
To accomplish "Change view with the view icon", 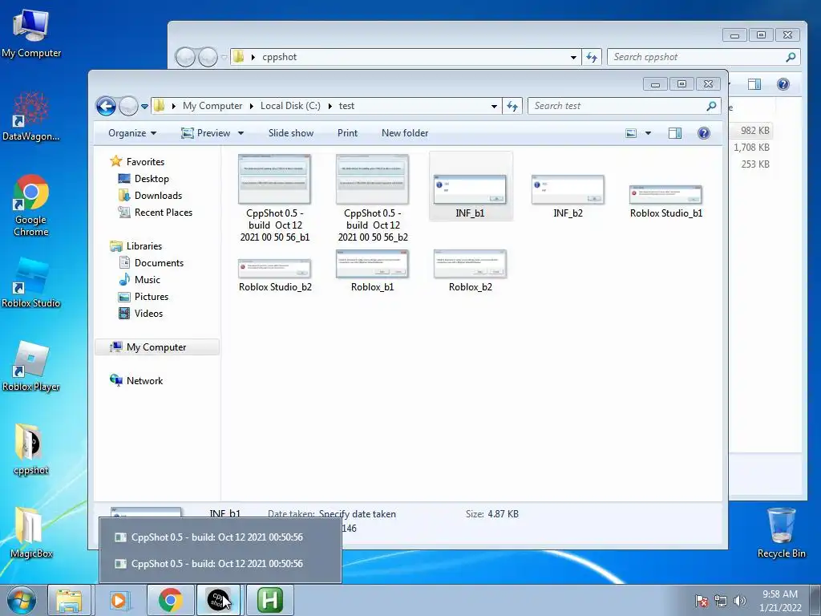I will pyautogui.click(x=631, y=133).
